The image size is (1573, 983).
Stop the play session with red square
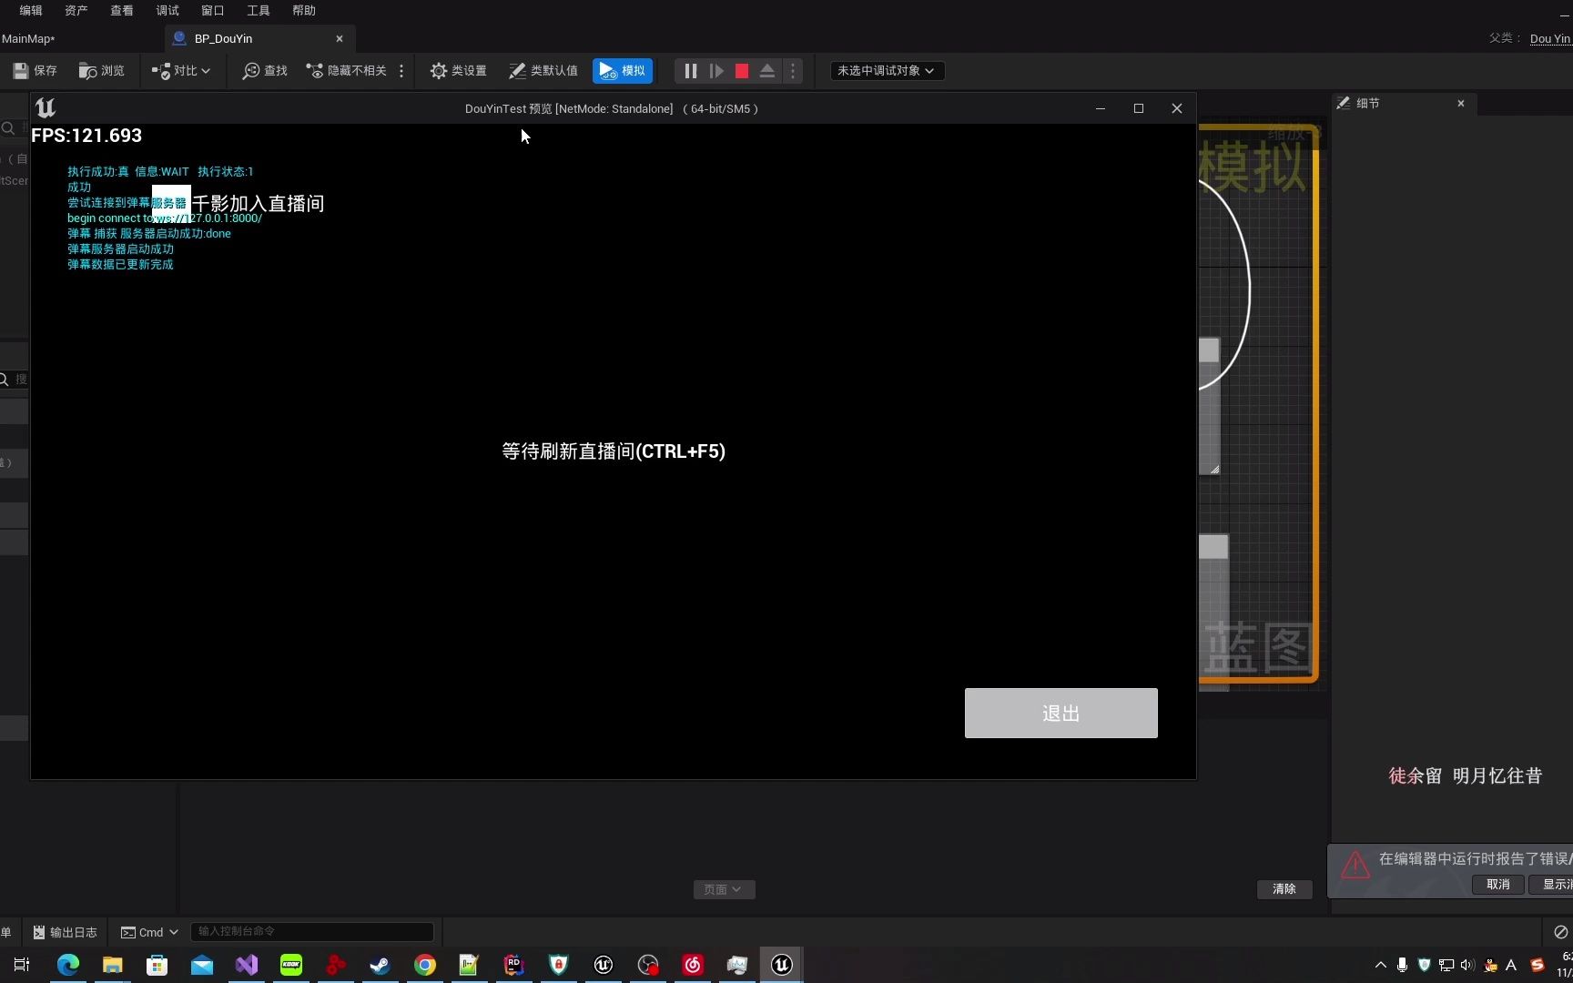(742, 71)
